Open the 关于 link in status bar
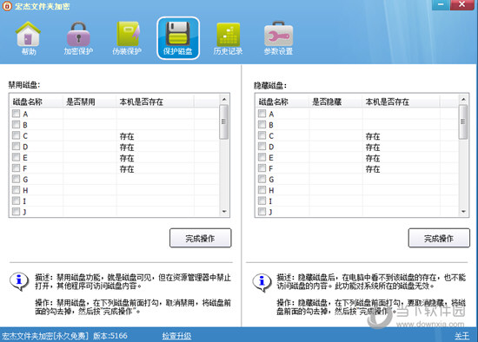 462,336
